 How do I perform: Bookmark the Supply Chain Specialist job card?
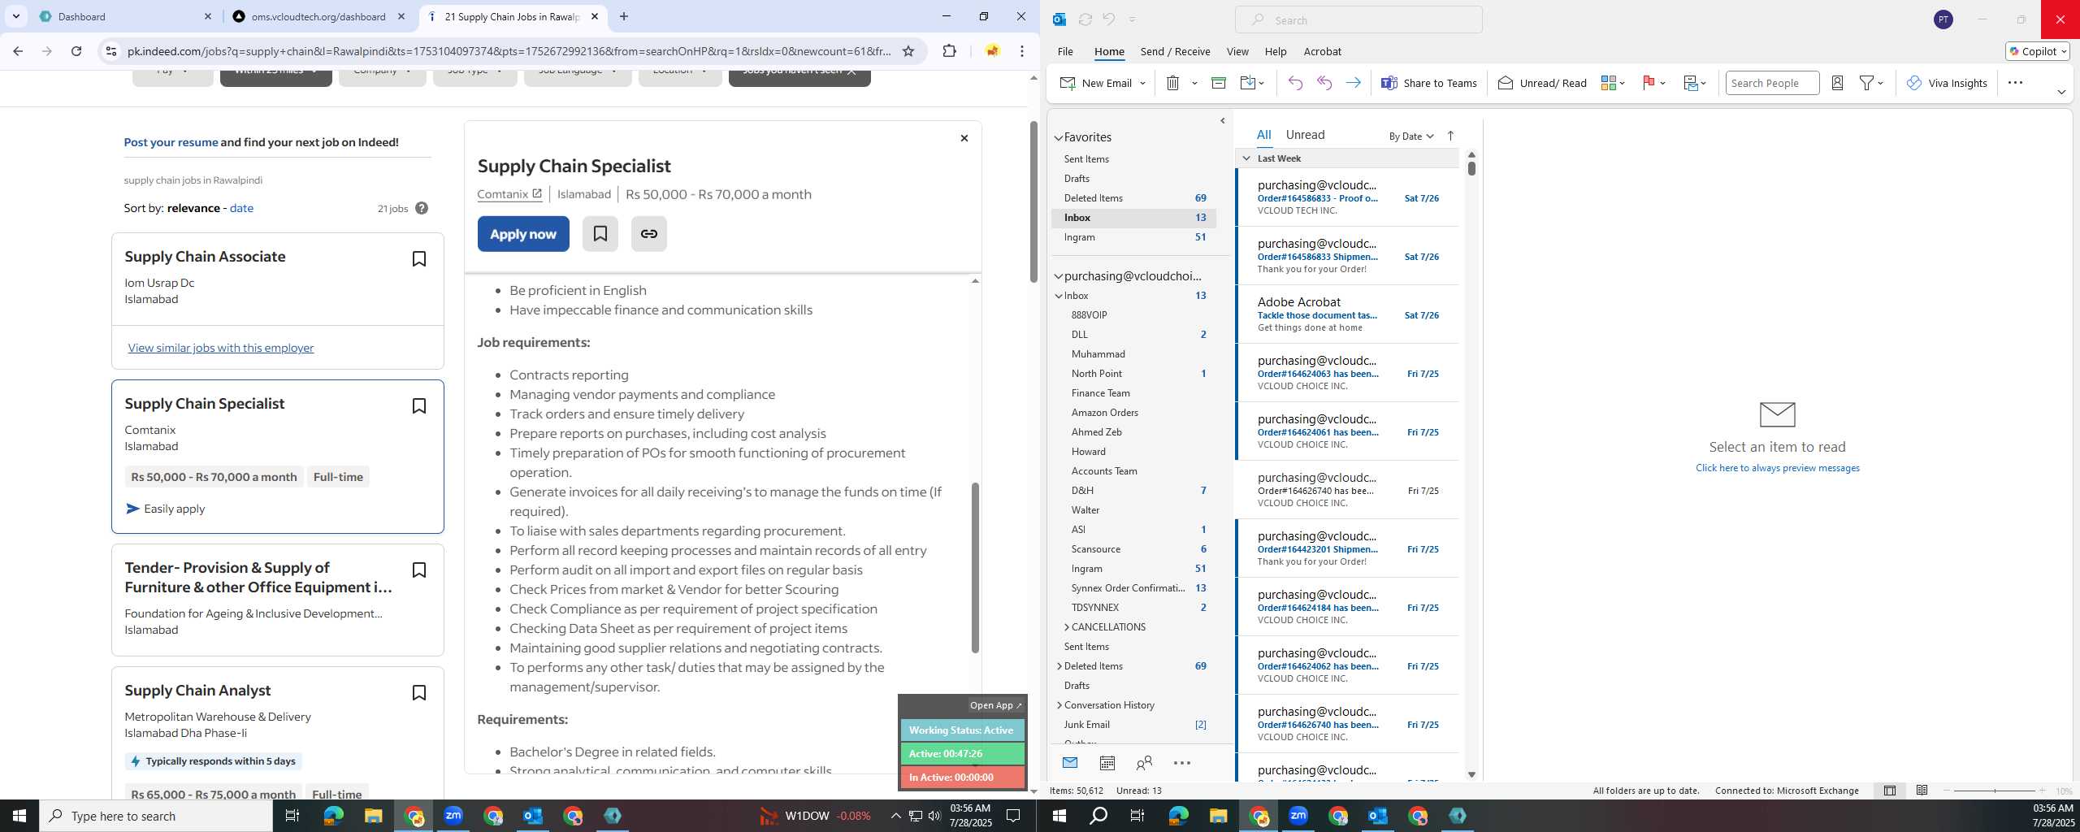(419, 405)
